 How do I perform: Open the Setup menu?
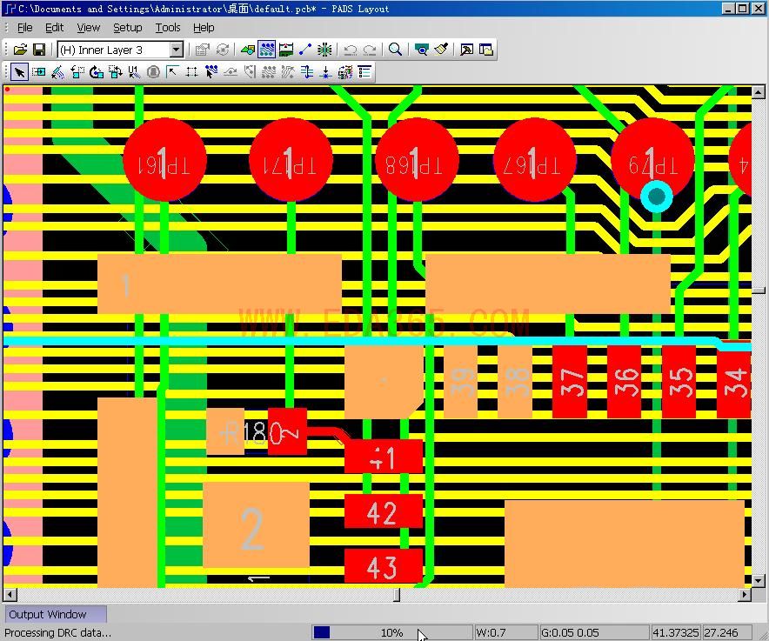coord(127,28)
